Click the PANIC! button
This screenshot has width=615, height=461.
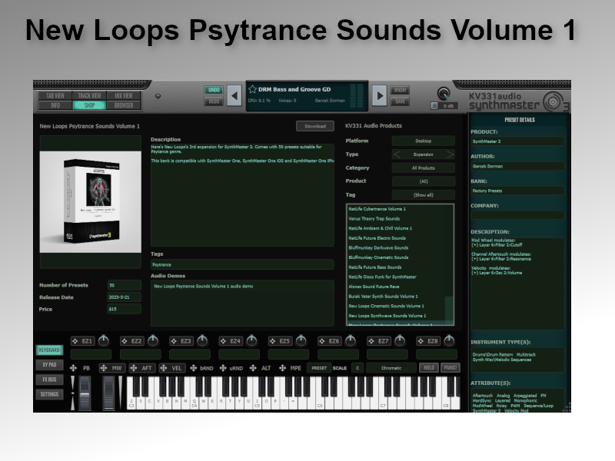(450, 368)
